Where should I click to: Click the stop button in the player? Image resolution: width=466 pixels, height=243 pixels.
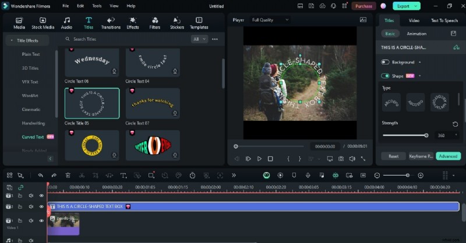(x=270, y=159)
